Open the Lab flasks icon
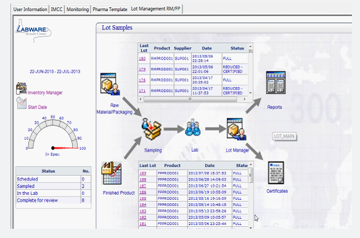The image size is (360, 238). (192, 127)
